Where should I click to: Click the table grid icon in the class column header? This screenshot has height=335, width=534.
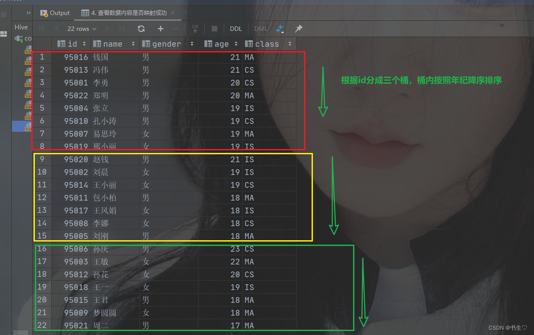click(249, 44)
